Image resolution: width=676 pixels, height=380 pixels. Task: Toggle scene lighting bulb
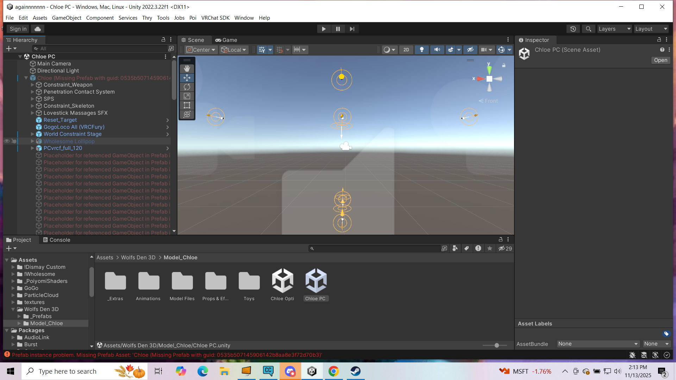point(421,50)
